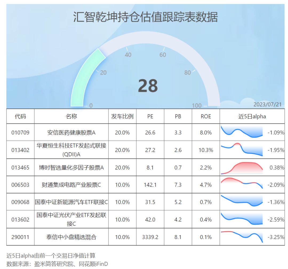Screen dimensions: 288x269
Task: Click the gauge value 28
Action: tap(148, 86)
